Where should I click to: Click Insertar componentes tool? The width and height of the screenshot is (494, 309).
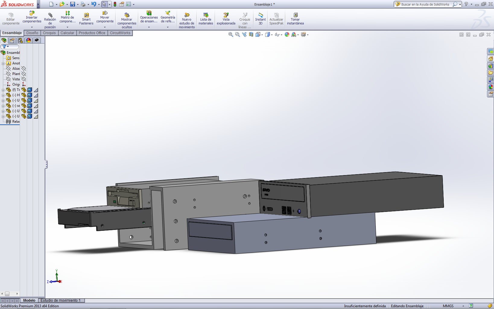tap(32, 18)
